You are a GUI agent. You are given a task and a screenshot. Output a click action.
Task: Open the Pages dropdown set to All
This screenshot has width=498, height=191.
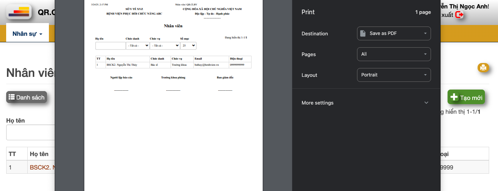tap(394, 54)
